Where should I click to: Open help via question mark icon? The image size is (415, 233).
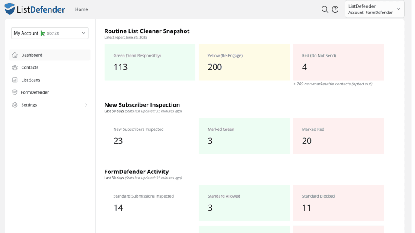335,9
